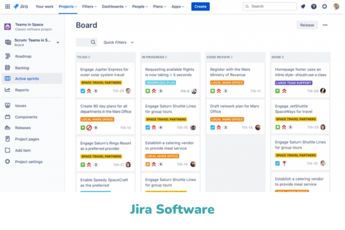Click the checkbox on Saturn Shuttle Lines in-progress card

pos(148,128)
